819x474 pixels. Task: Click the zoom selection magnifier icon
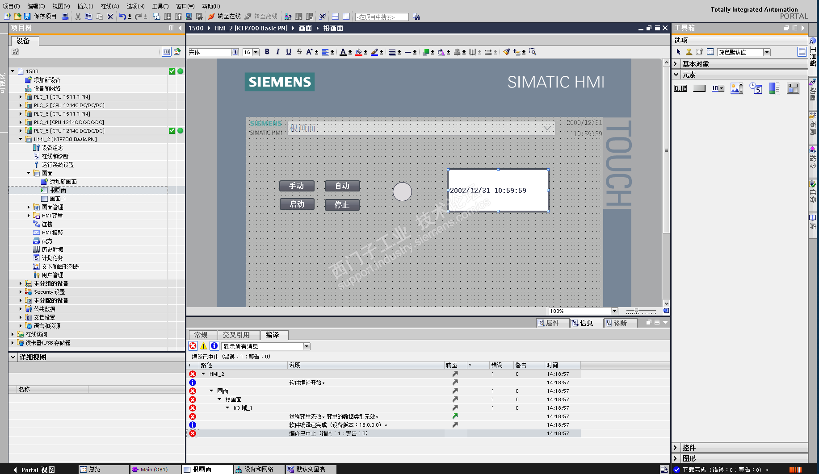533,52
